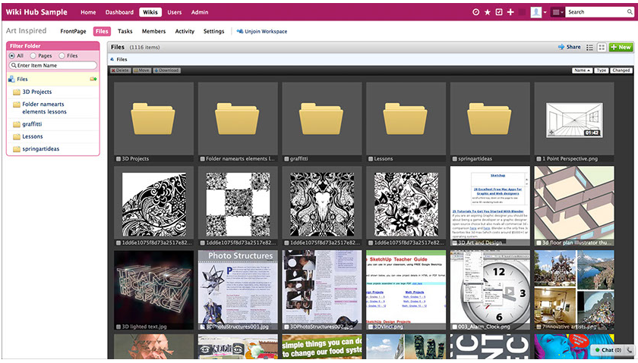Screen dimensions: 638x363
Task: Click the Unjoin Workspace link
Action: 262,31
